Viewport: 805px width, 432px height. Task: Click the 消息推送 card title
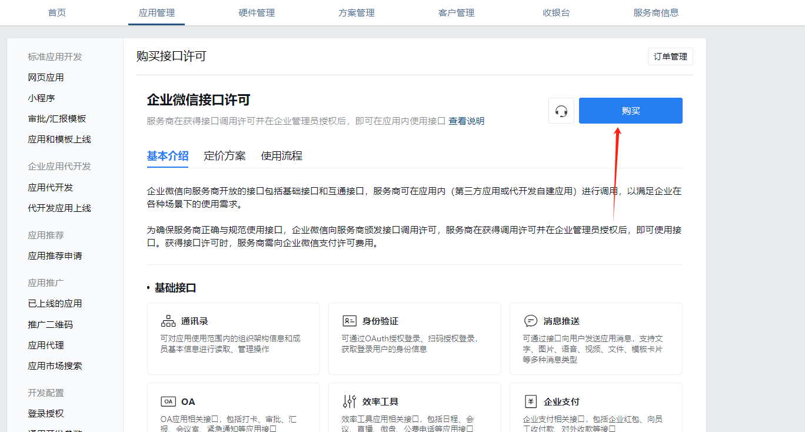pos(561,321)
